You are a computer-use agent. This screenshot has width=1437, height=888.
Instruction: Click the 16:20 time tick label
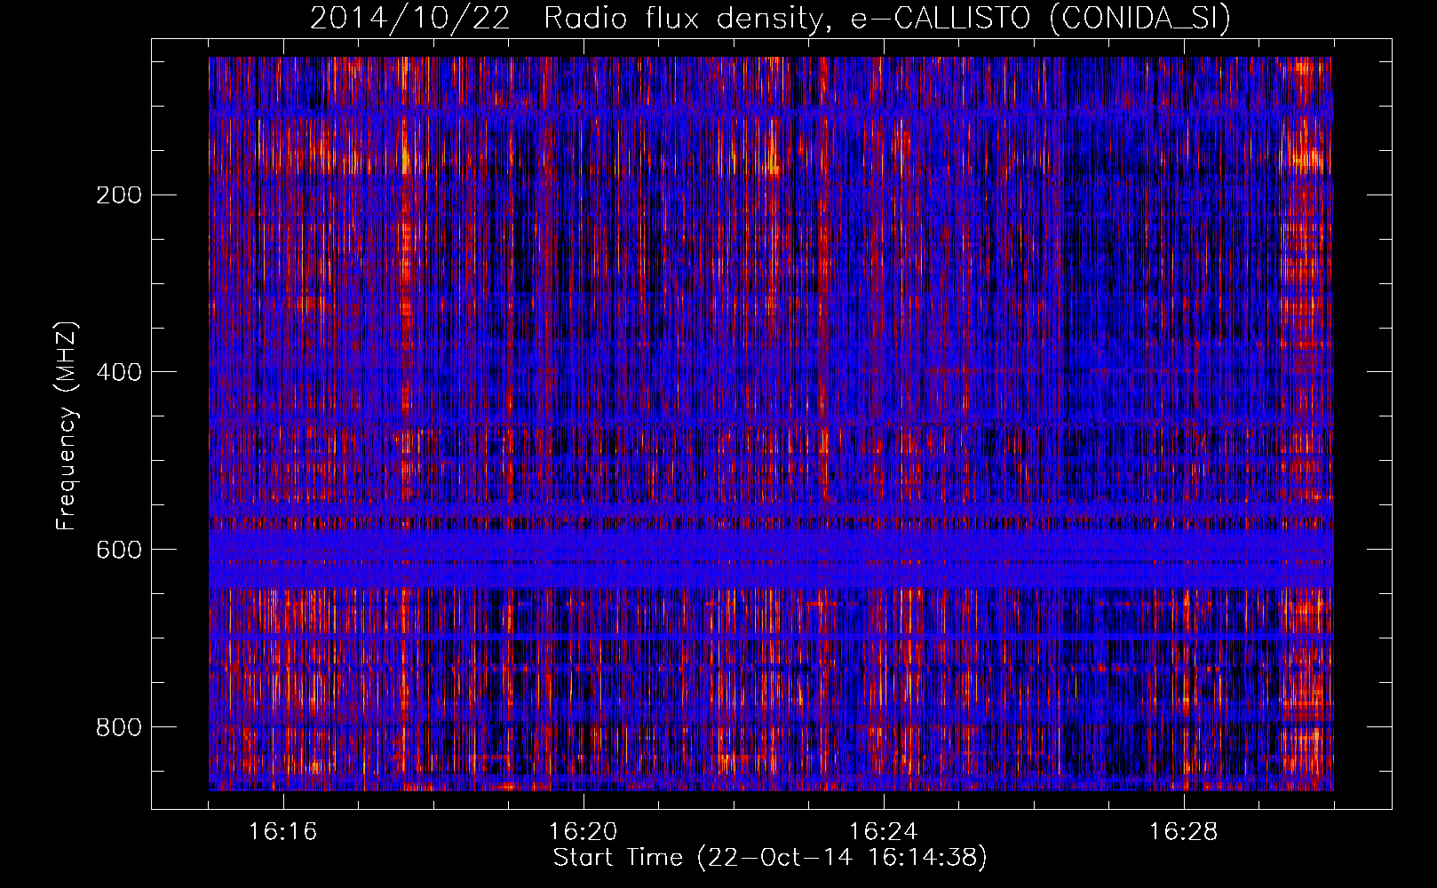[584, 832]
